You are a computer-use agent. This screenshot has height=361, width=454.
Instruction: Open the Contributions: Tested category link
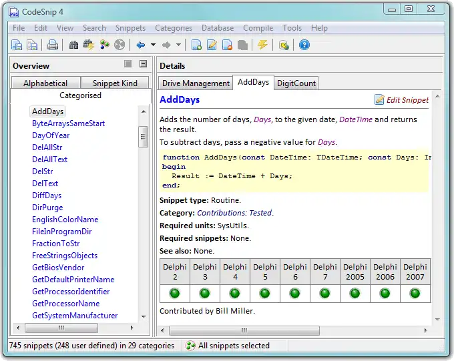coord(234,213)
